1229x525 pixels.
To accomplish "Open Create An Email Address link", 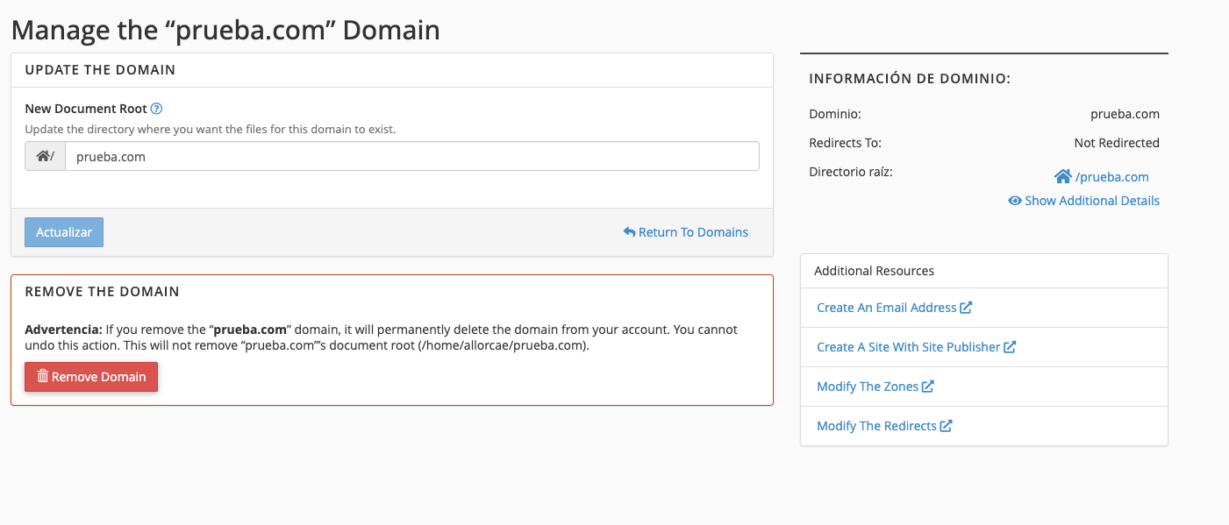I will click(x=886, y=308).
